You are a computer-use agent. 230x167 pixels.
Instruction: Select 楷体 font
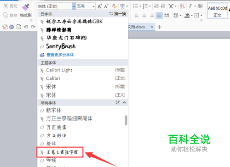pos(81,144)
